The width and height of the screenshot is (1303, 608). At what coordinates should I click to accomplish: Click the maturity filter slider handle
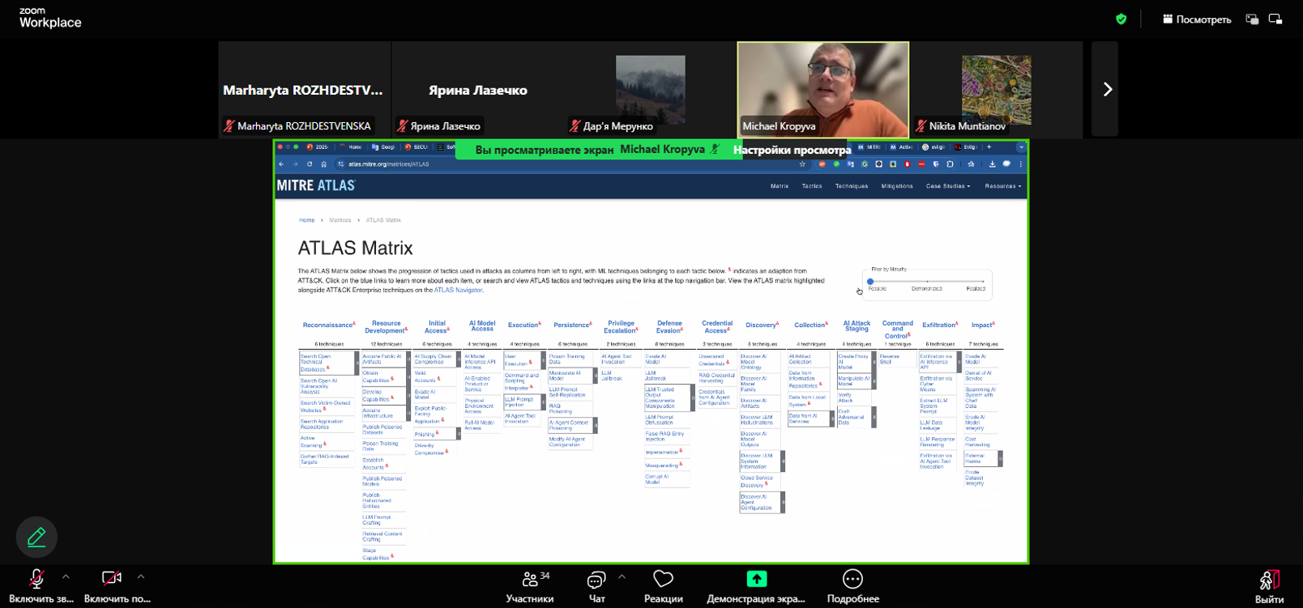click(x=870, y=282)
